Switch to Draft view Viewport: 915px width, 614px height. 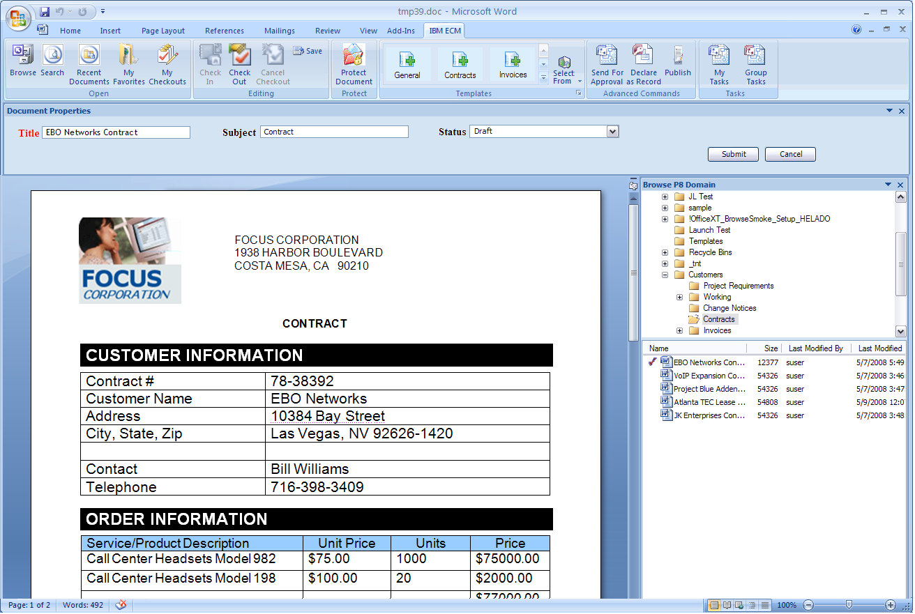pyautogui.click(x=764, y=605)
